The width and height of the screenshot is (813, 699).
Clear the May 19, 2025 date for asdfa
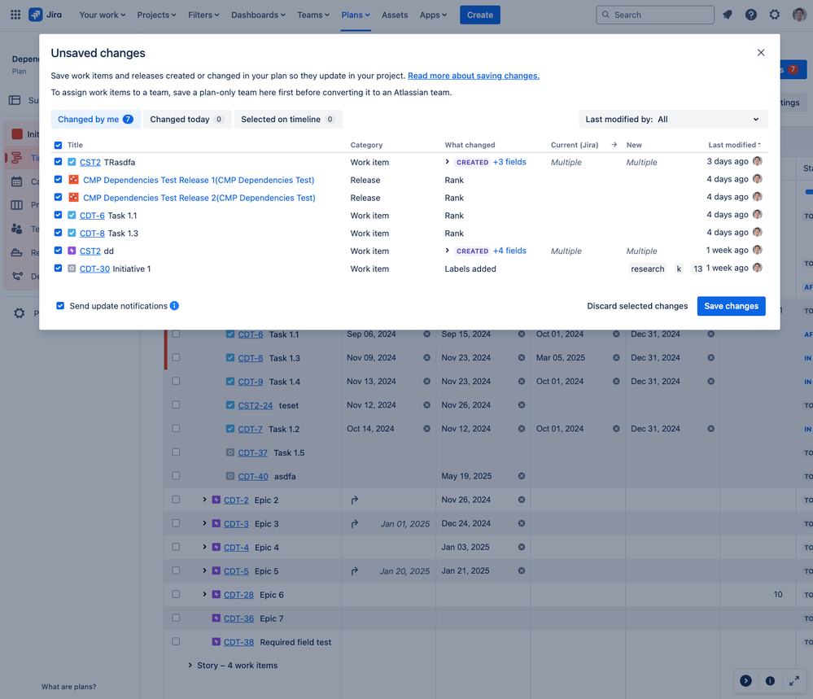click(522, 476)
